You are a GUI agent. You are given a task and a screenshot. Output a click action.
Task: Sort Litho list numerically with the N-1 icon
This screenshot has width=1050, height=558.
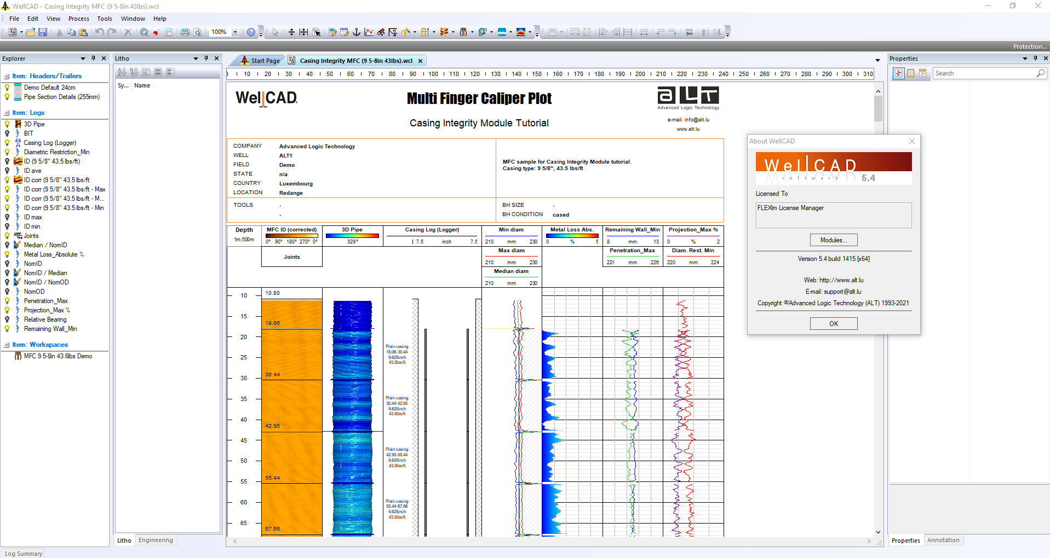tap(134, 72)
